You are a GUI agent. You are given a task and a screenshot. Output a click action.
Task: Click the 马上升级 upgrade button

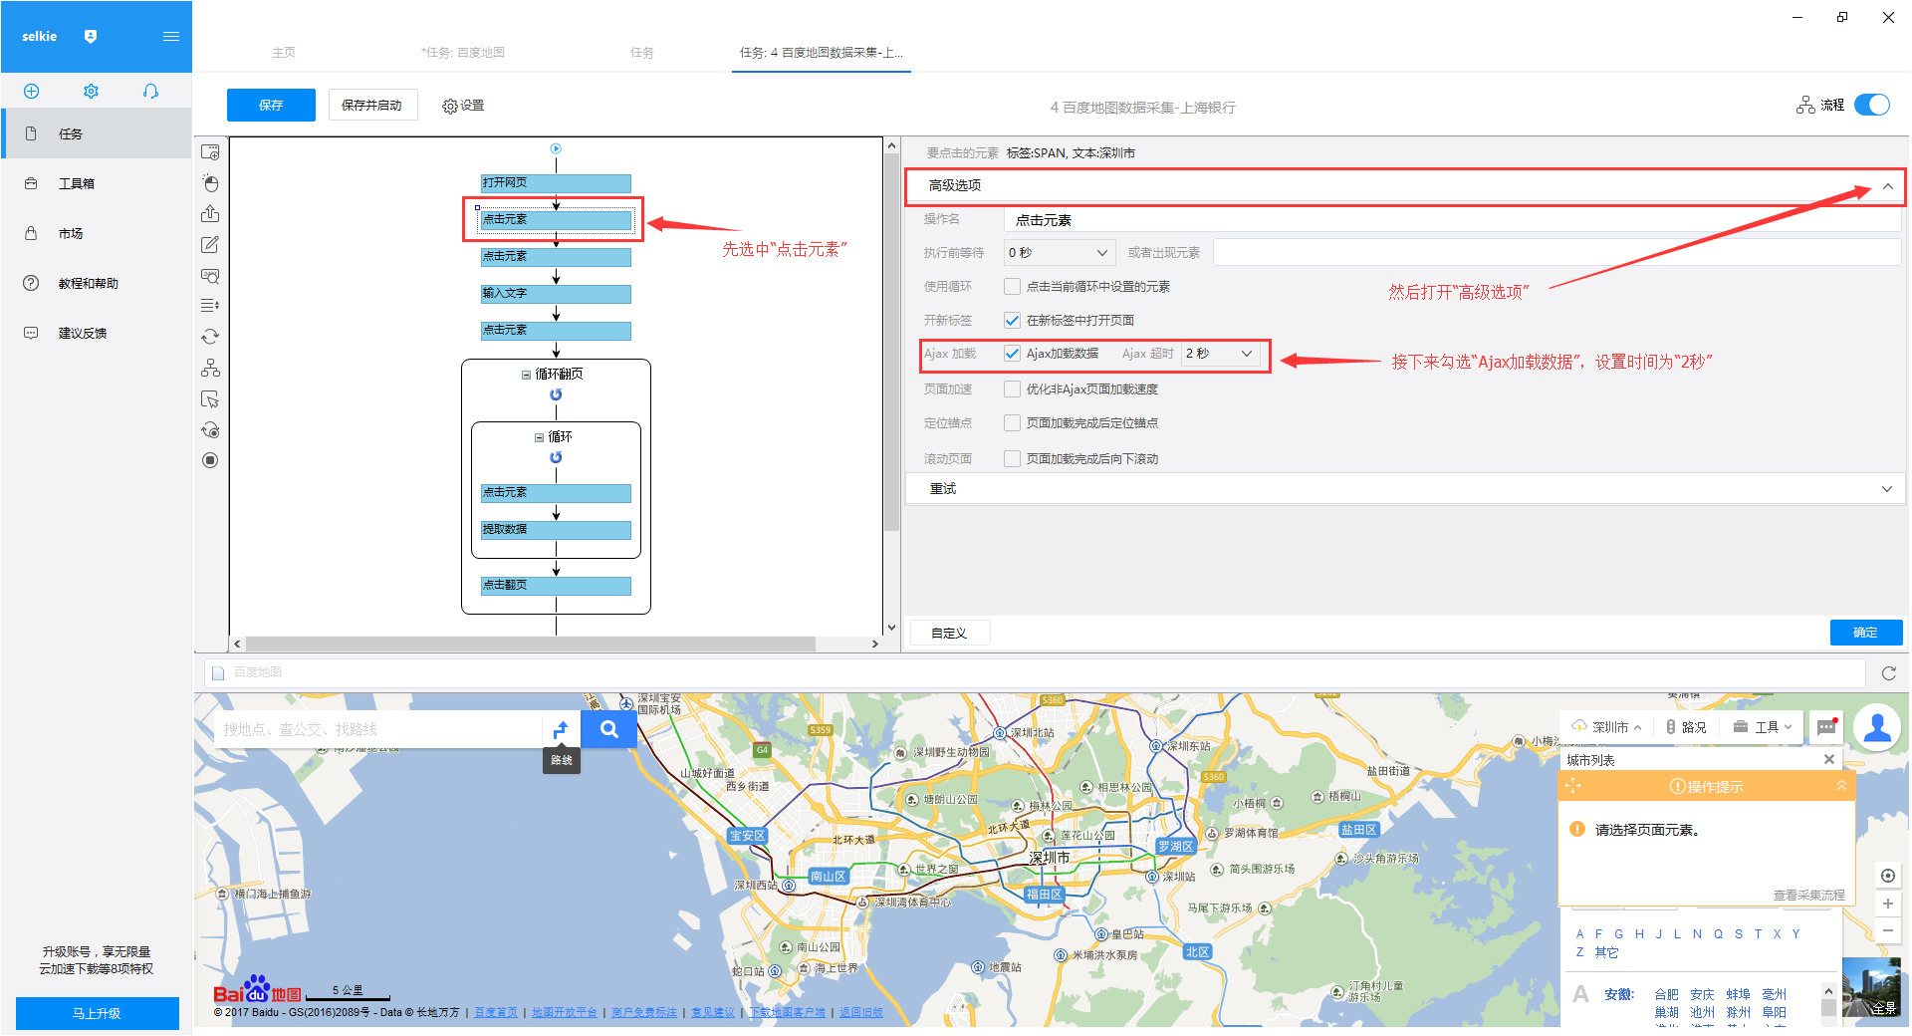coord(97,1013)
